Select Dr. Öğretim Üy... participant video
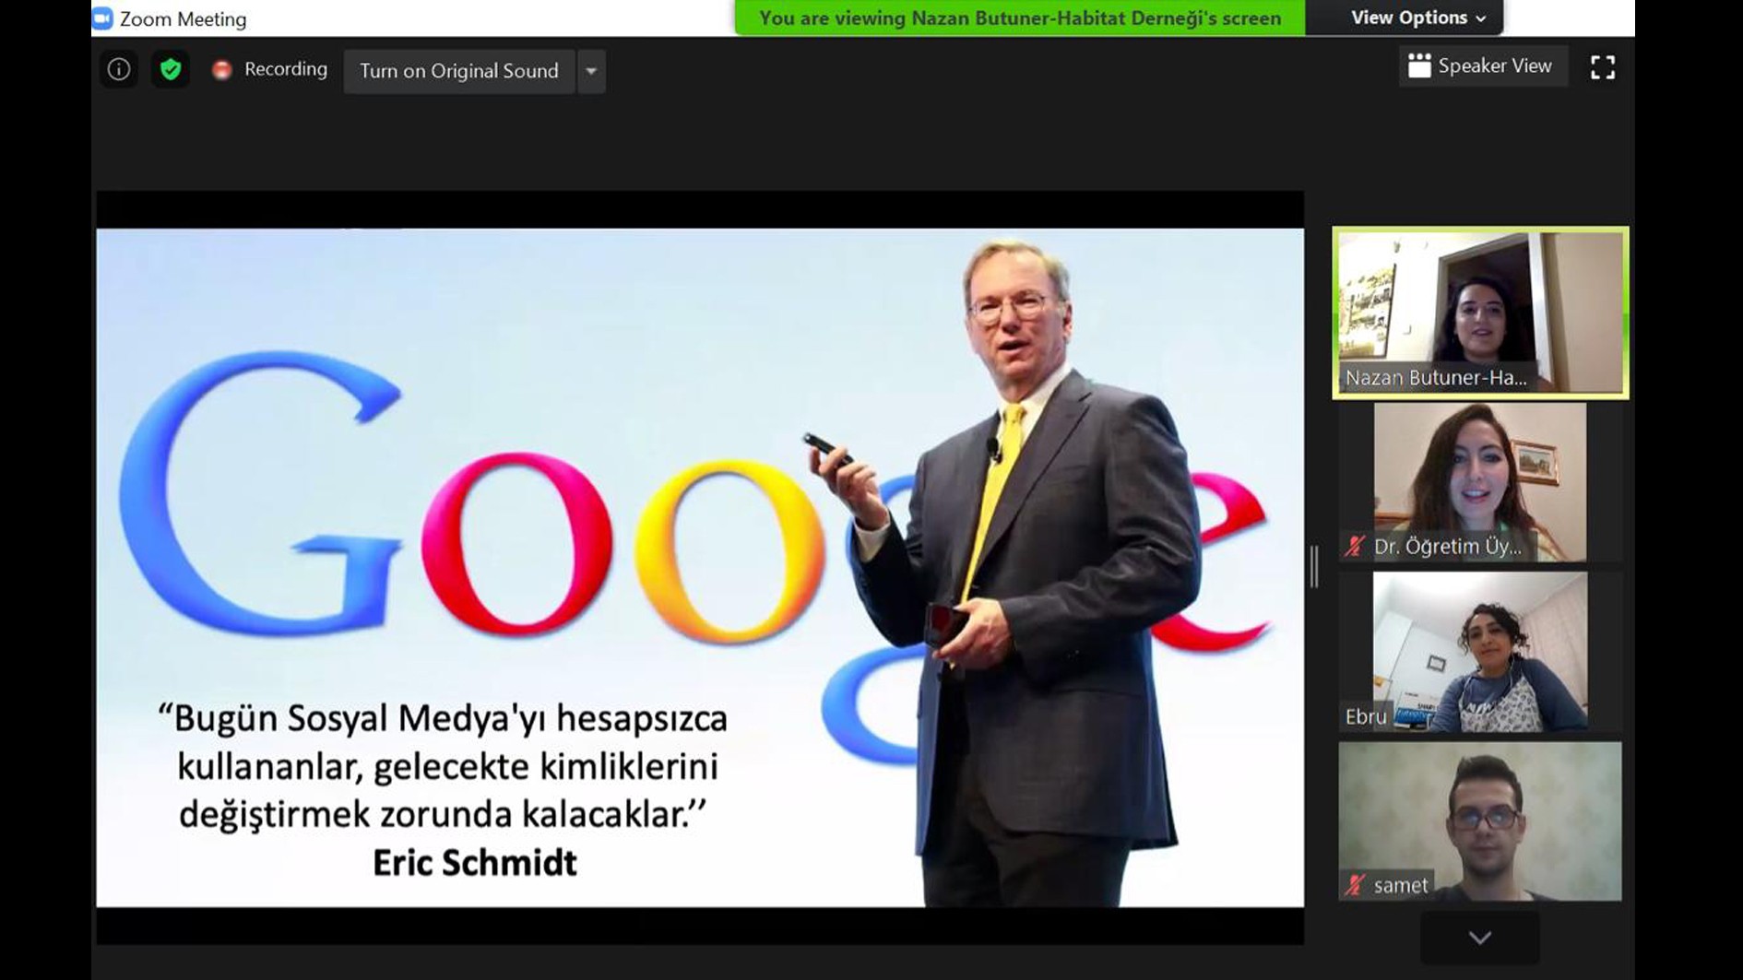1743x980 pixels. (x=1480, y=482)
